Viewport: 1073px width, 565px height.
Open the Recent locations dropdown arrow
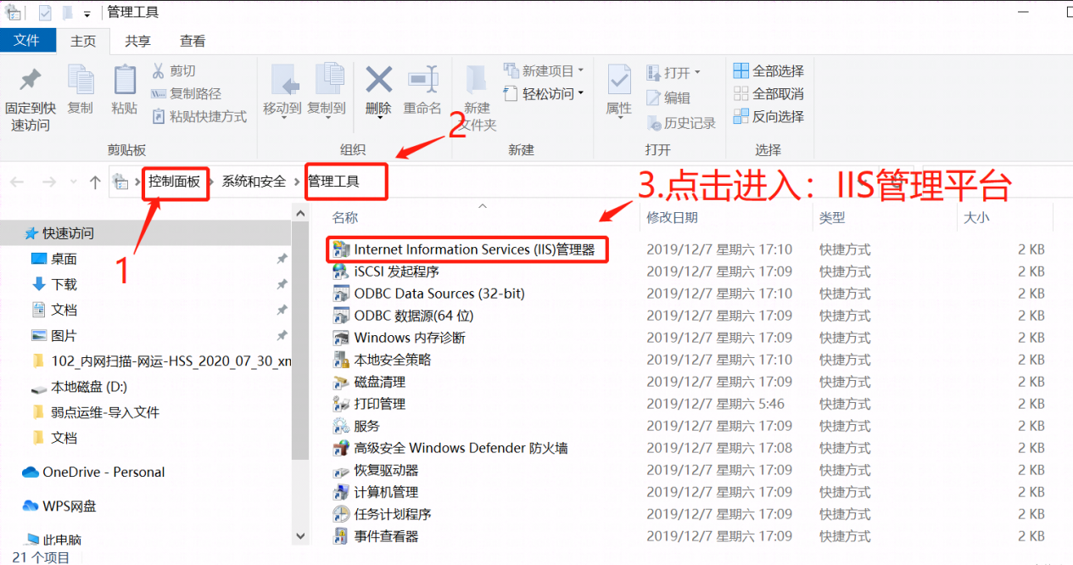coord(74,182)
